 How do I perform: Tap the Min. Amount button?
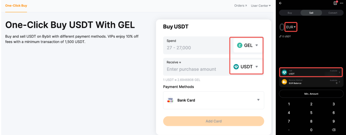pyautogui.click(x=311, y=94)
